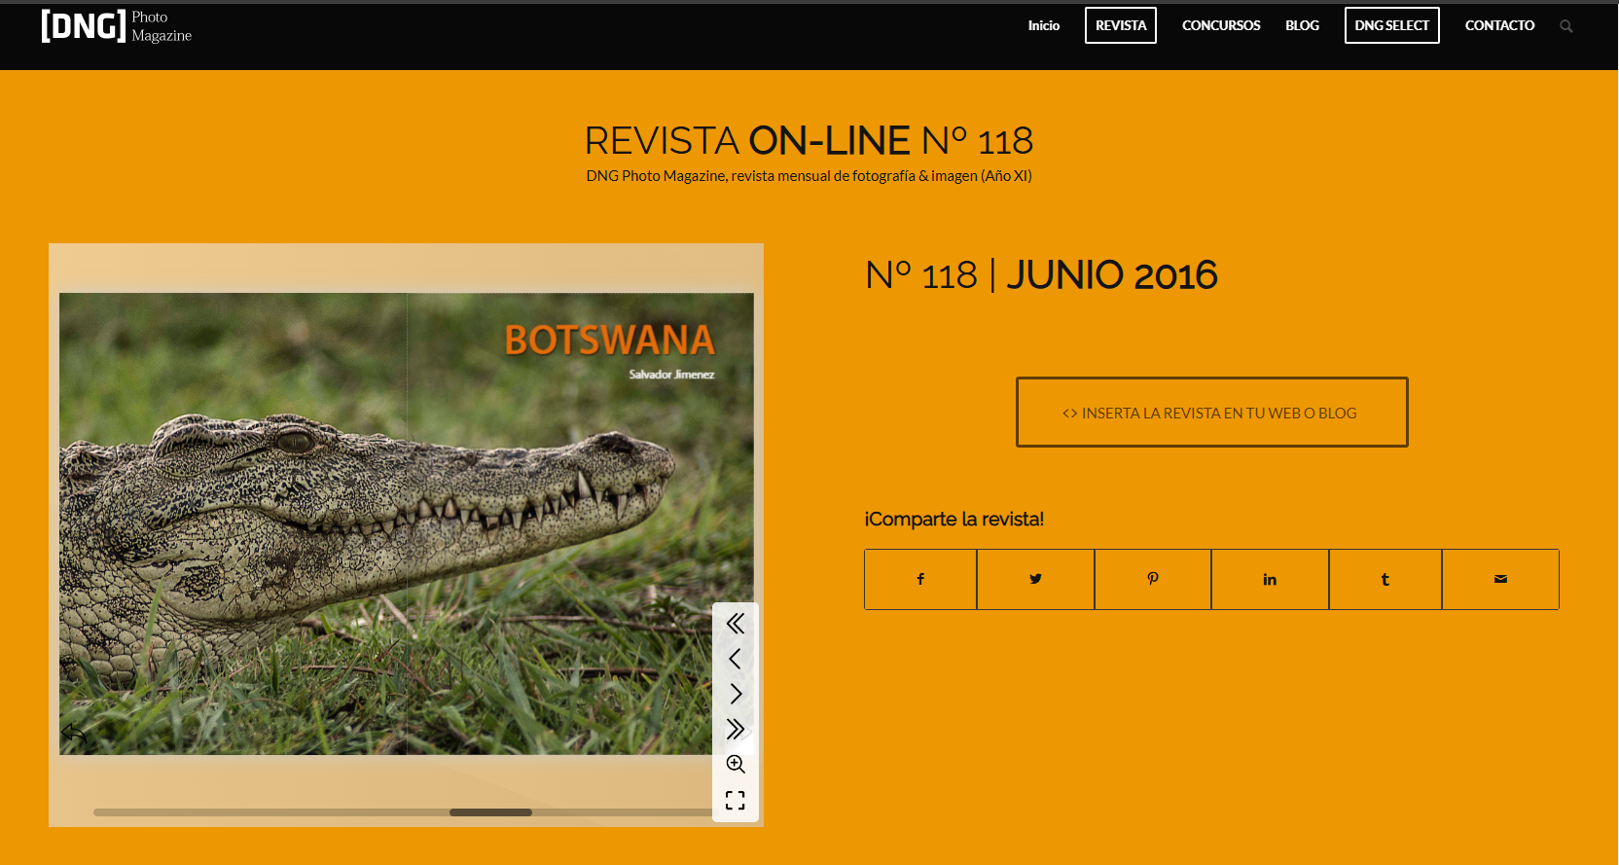Click the REVISTA ON-LINE Nº 118 title
Viewport: 1619px width, 865px height.
pyautogui.click(x=809, y=141)
